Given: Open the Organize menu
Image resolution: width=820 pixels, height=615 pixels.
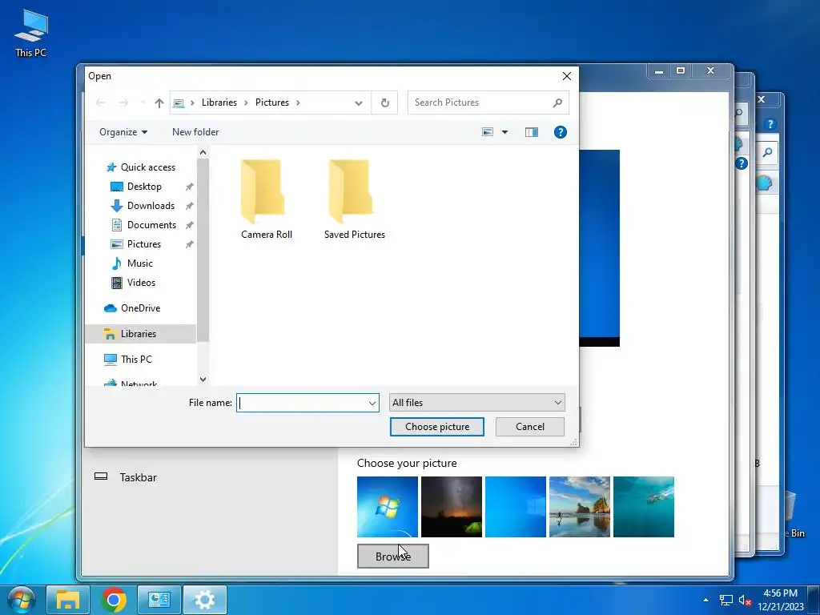Looking at the screenshot, I should tap(123, 132).
